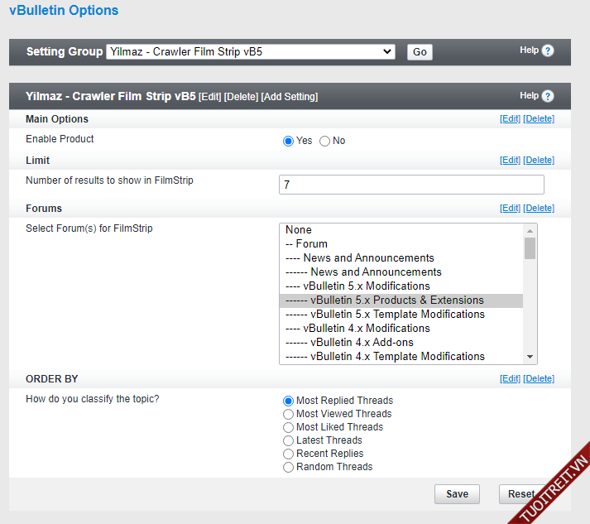Open Add Setting link in header

(289, 97)
